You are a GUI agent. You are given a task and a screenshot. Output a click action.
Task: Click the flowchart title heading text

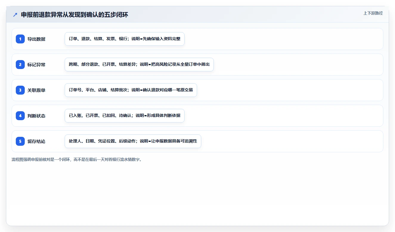click(75, 15)
